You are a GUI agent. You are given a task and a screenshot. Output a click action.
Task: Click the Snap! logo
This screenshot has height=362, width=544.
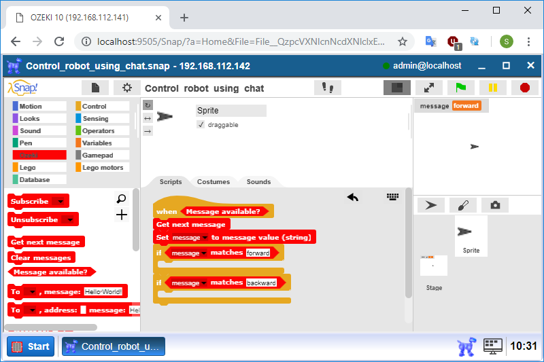[x=22, y=88]
